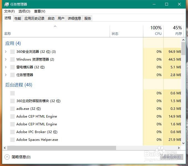Open the 查看(V) menu

[39, 11]
